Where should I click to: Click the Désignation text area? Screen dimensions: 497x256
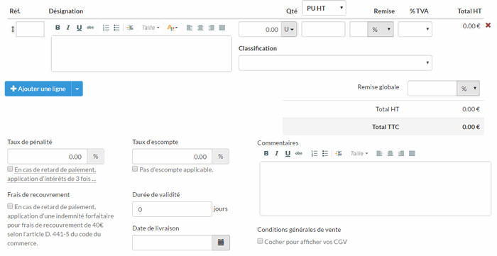tap(141, 54)
